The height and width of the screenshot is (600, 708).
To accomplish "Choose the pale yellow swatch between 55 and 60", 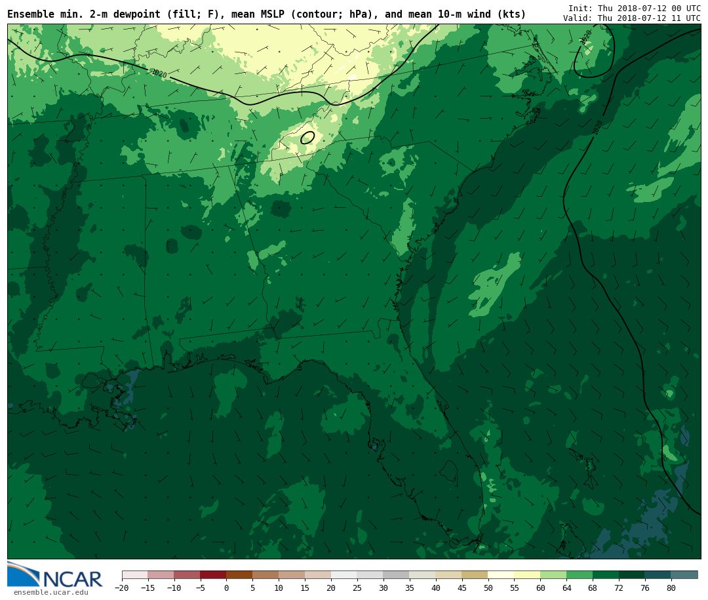I will (527, 575).
